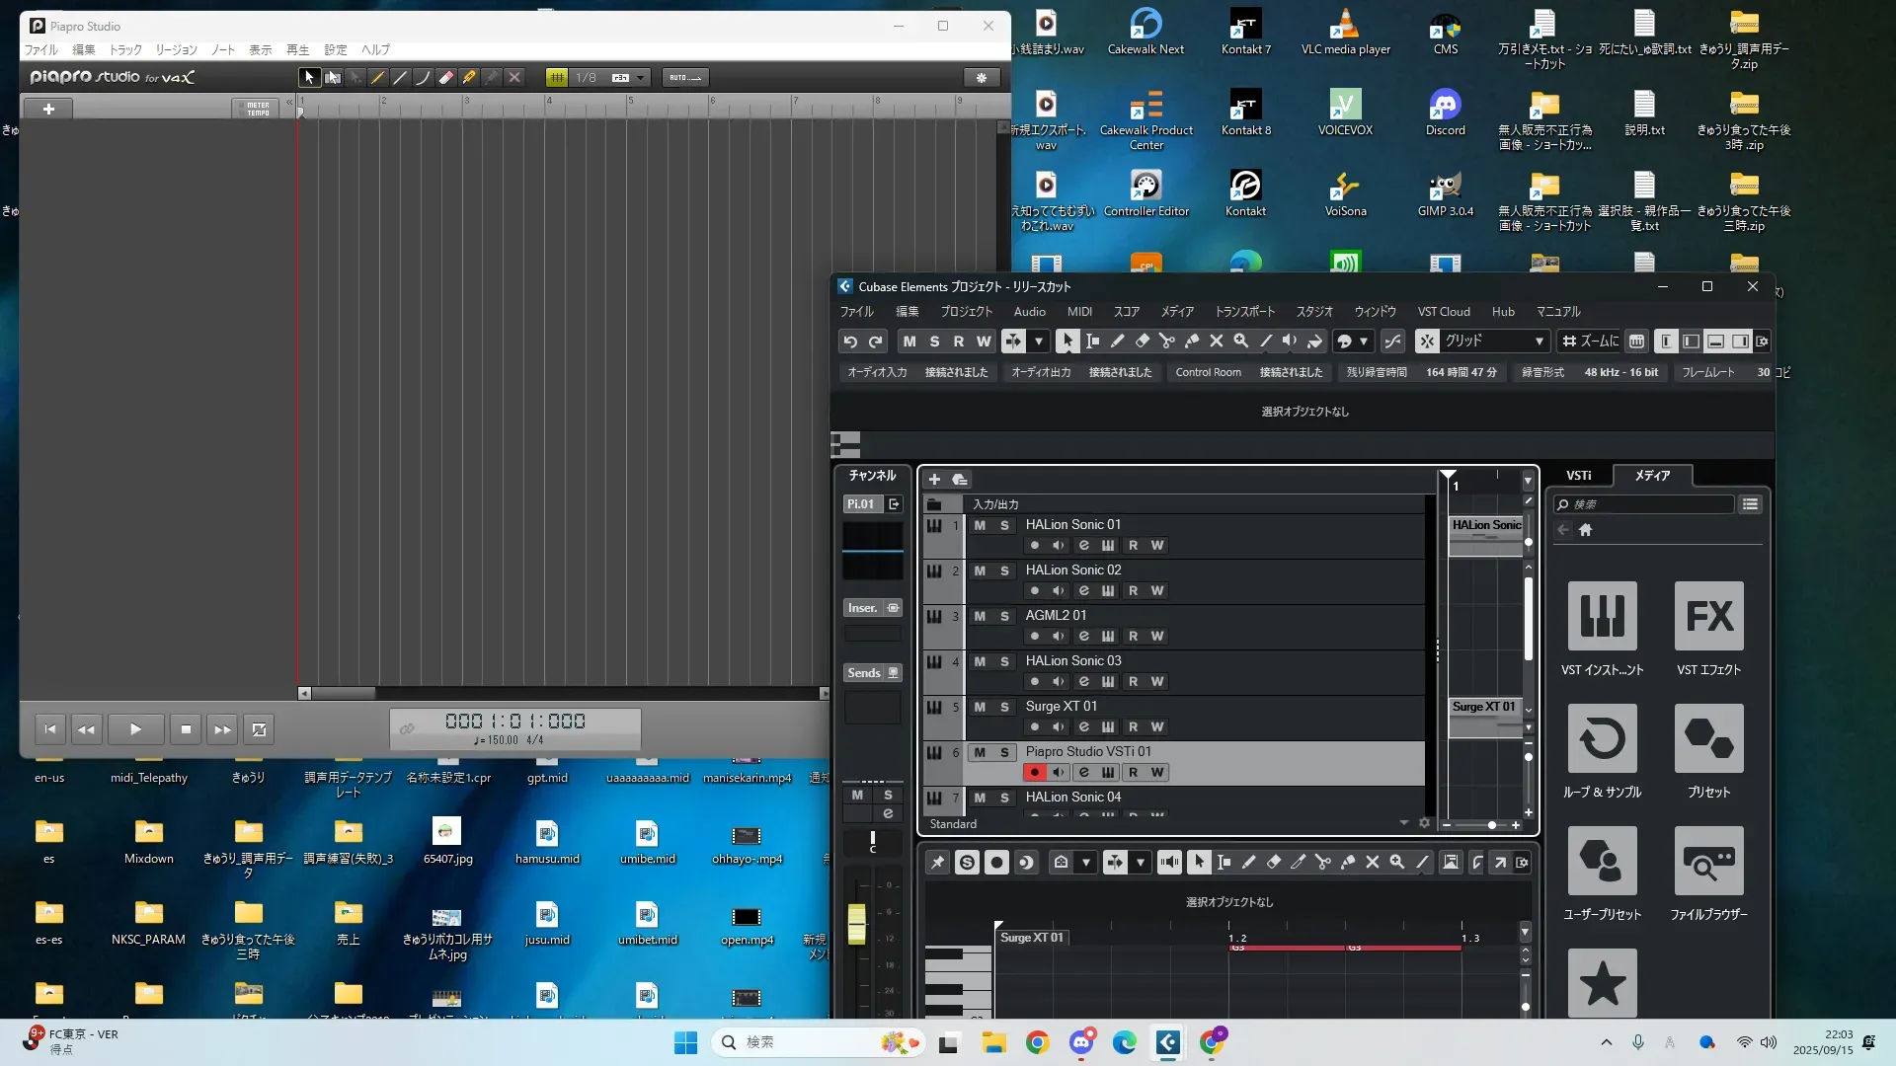Select the pencil tool in Piapro Studio

tap(377, 77)
